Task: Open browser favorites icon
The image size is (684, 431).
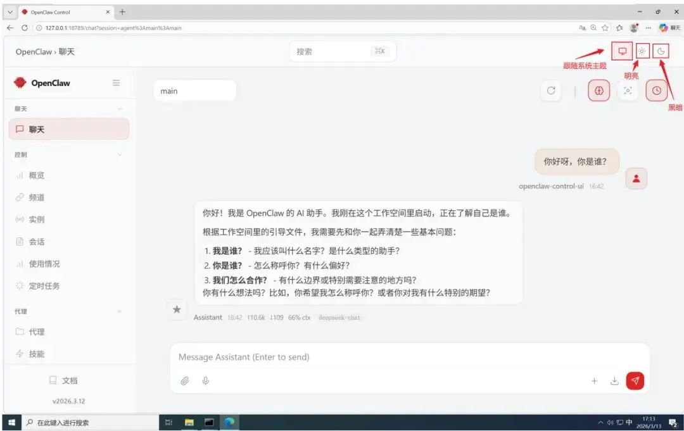Action: click(x=619, y=27)
